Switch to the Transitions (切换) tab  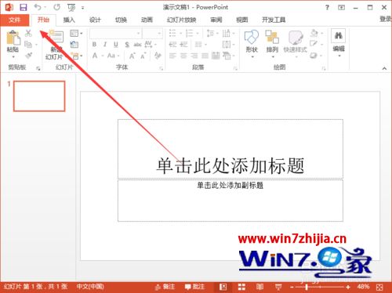(121, 20)
